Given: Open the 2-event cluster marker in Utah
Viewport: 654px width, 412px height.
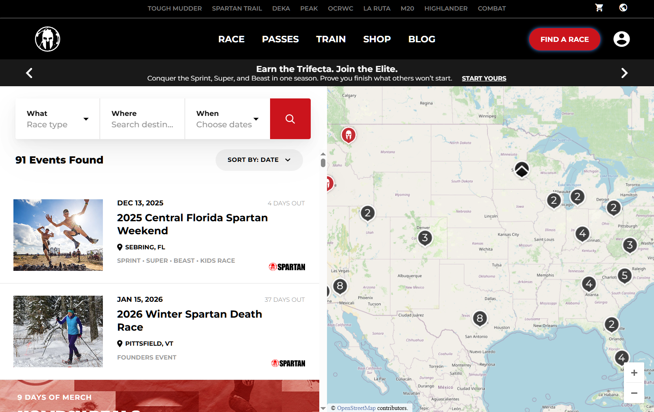Looking at the screenshot, I should coord(368,213).
